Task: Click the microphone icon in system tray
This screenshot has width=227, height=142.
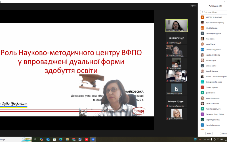Action: pos(211,139)
